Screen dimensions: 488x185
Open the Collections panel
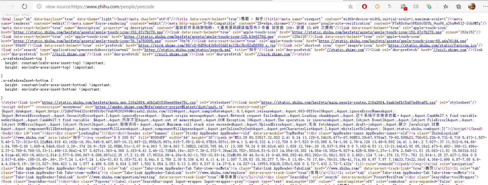pos(459,6)
